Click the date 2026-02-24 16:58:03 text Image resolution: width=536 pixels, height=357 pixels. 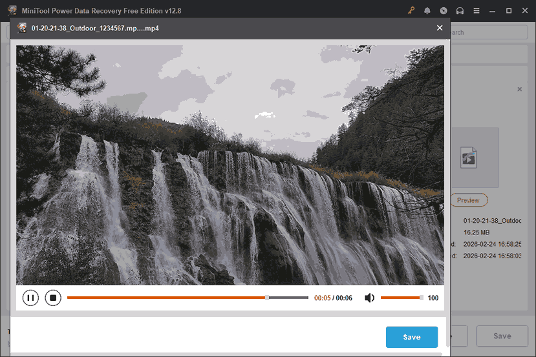click(492, 256)
